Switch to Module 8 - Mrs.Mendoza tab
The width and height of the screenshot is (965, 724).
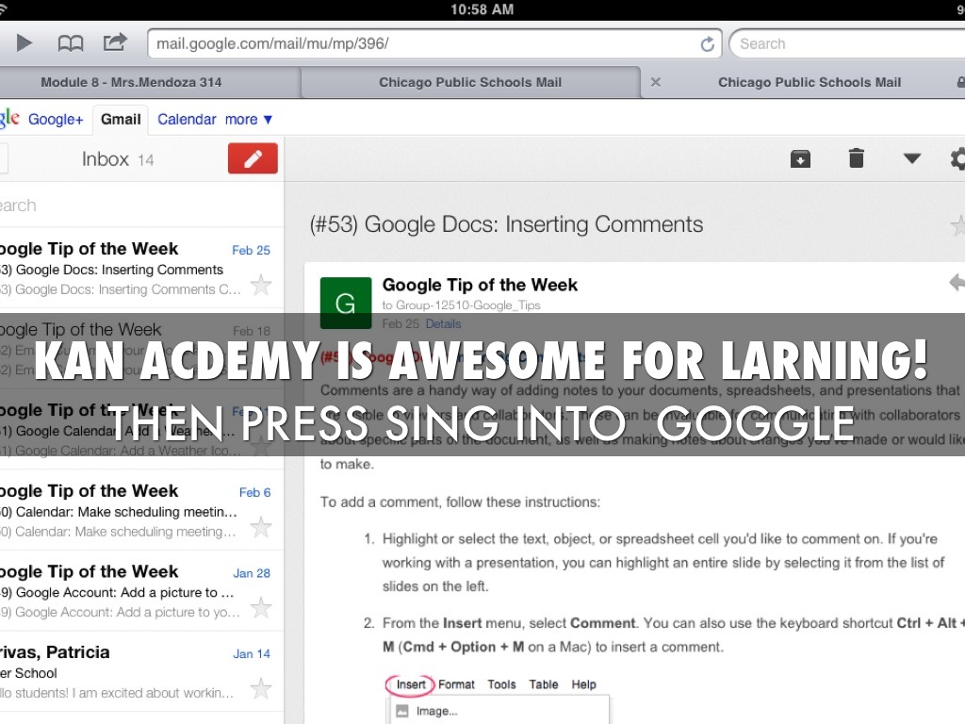point(131,82)
